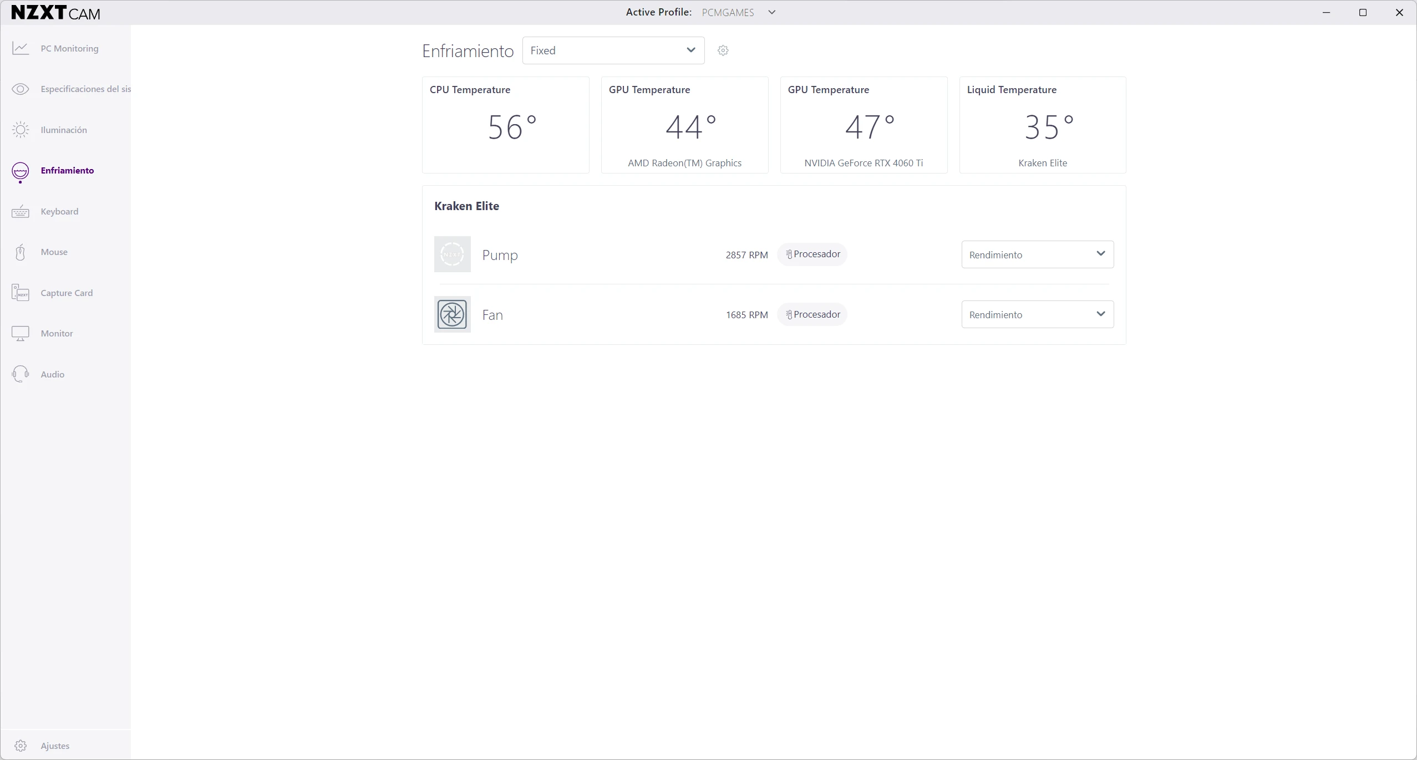Click the NVIDIA GeForce RTX 4060 Ti card
1417x760 pixels.
point(864,125)
